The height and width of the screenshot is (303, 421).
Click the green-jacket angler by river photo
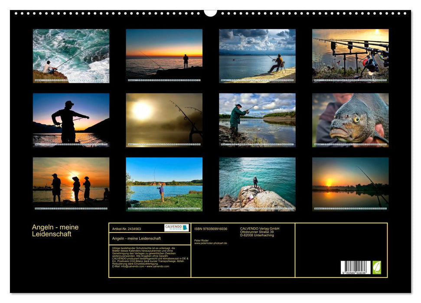click(257, 120)
